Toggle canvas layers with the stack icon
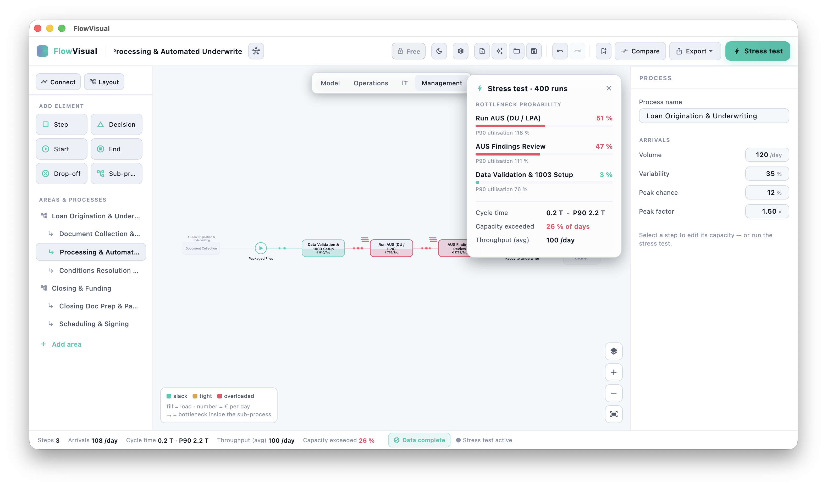The width and height of the screenshot is (827, 488). coord(614,351)
